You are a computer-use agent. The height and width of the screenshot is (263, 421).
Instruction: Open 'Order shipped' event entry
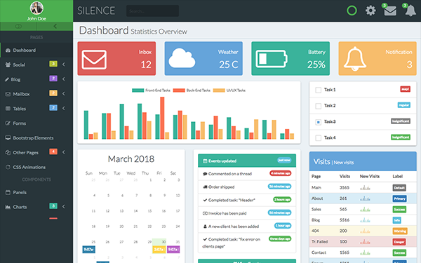247,187
